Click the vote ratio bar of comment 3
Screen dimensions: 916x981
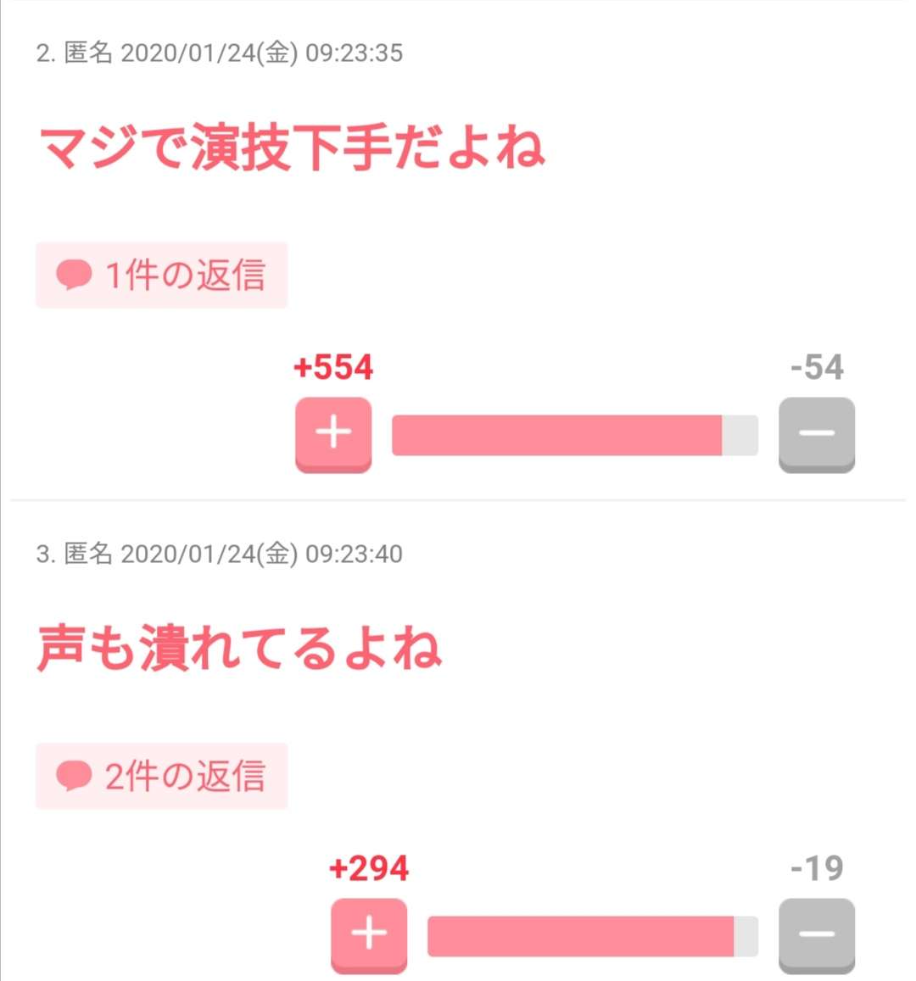click(x=593, y=936)
